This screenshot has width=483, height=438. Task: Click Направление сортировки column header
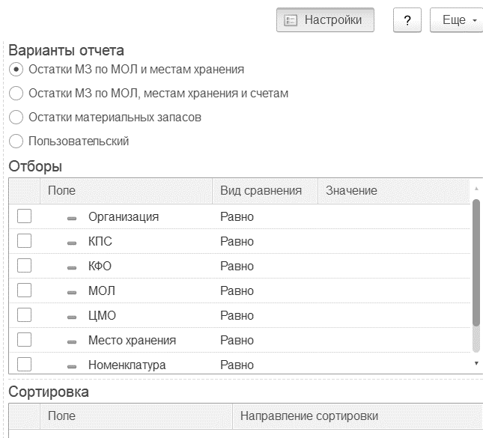click(x=309, y=416)
